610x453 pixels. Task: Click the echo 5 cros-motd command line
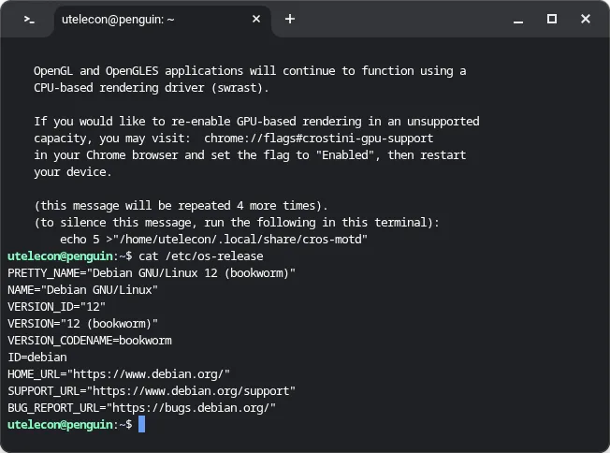click(x=213, y=239)
